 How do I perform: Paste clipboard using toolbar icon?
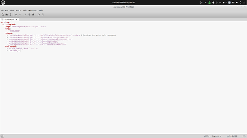[33, 15]
